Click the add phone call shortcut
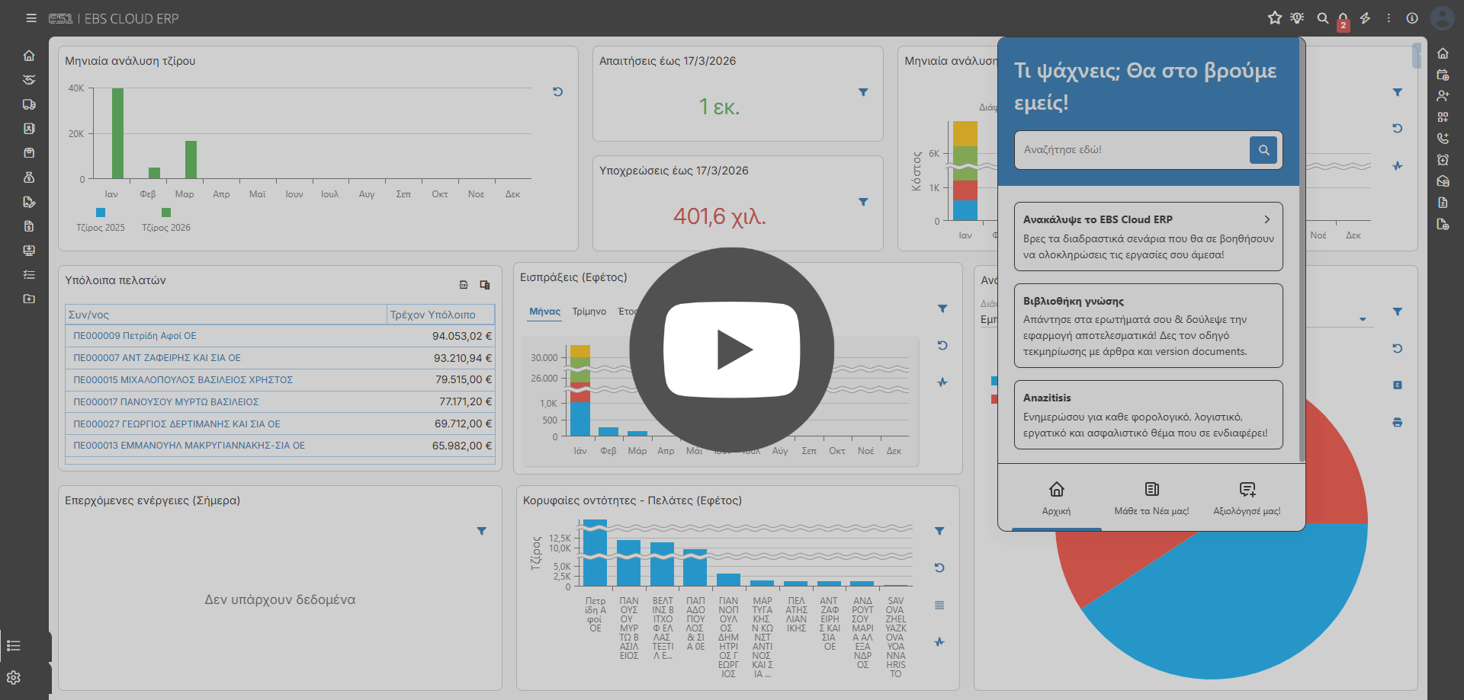 pos(1443,139)
